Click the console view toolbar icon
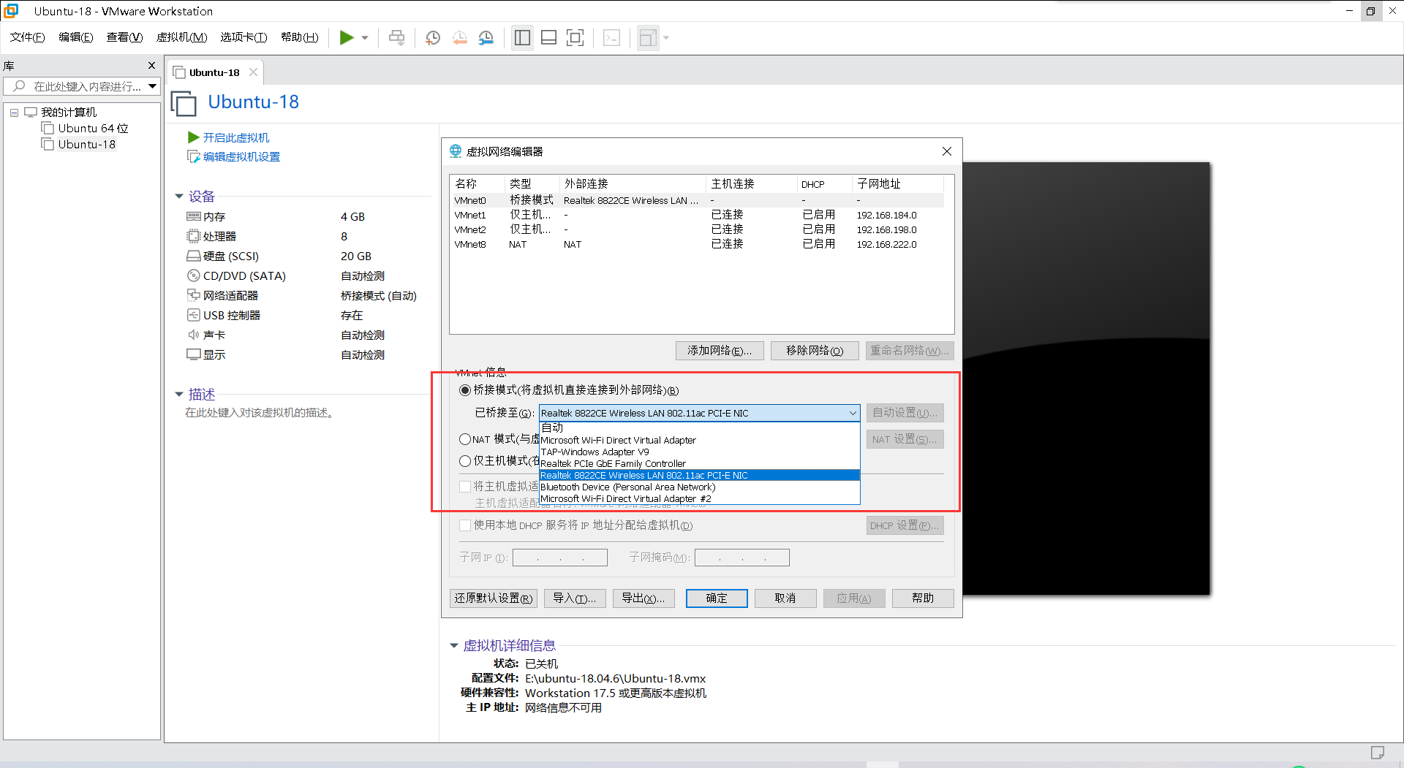This screenshot has height=768, width=1404. [612, 37]
